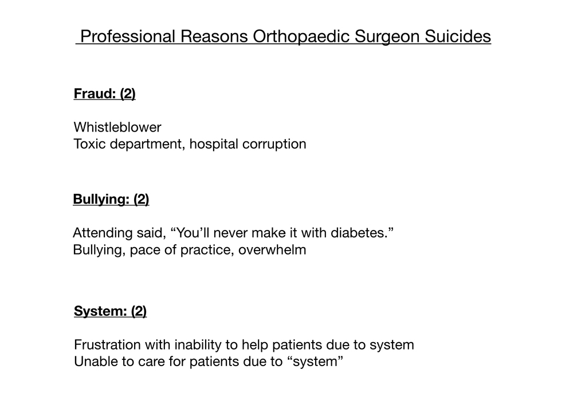The height and width of the screenshot is (405, 573).
Task: Click the word overwhelm
Action: (272, 250)
